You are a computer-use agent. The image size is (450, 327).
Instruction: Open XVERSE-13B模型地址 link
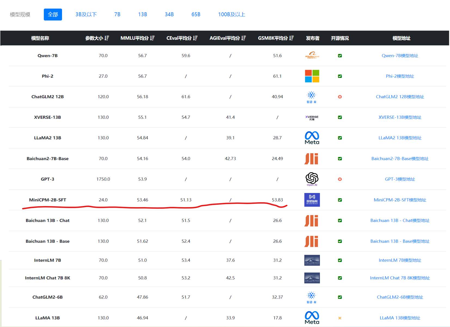400,117
